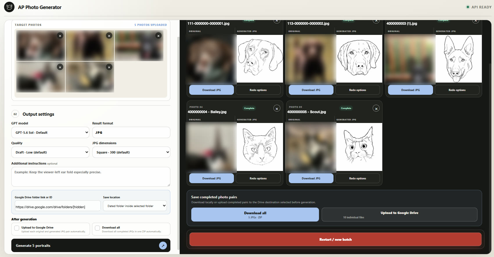Open Redo options for Scout.jpg
This screenshot has width=494, height=257.
pyautogui.click(x=358, y=179)
